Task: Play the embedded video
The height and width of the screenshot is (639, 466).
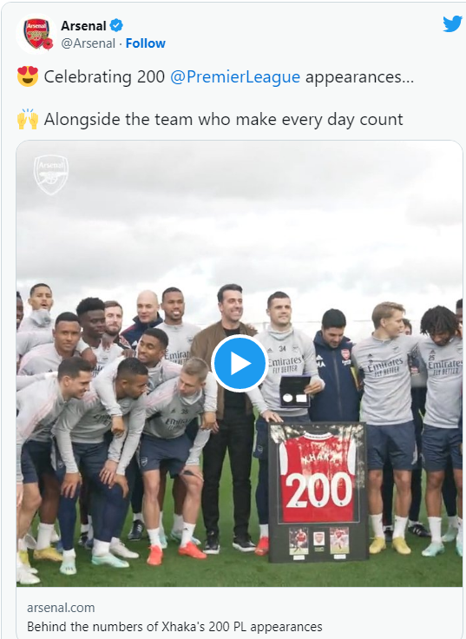Action: coord(240,364)
